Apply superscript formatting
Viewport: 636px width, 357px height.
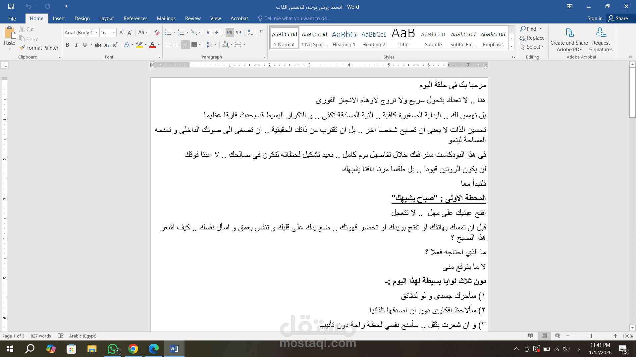pos(115,45)
